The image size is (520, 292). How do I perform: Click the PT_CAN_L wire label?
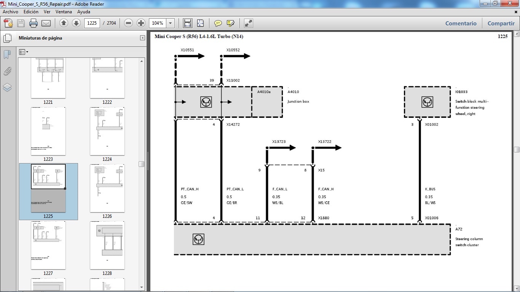click(235, 189)
